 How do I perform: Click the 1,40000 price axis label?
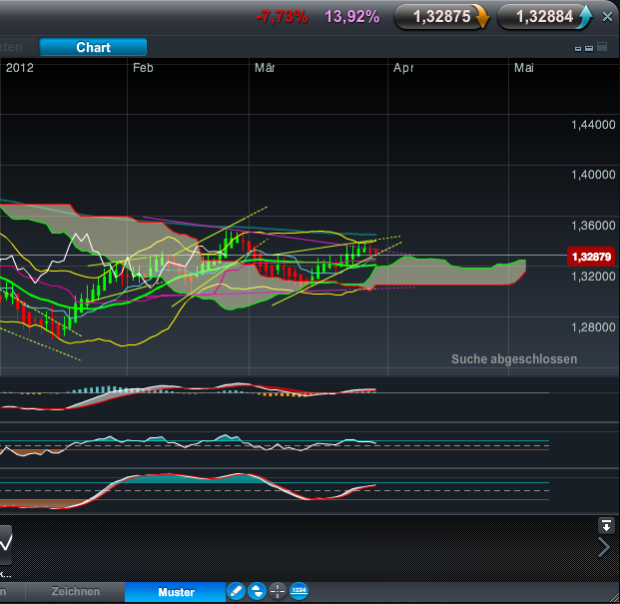click(593, 175)
